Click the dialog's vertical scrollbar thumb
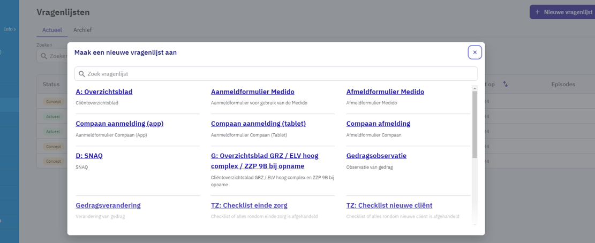Viewport: 595px width, 243px height. [475, 124]
